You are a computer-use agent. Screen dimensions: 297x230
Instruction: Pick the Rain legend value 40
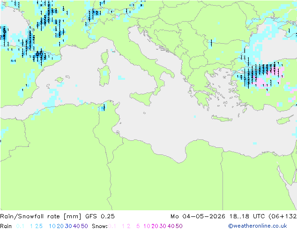(x=76, y=226)
